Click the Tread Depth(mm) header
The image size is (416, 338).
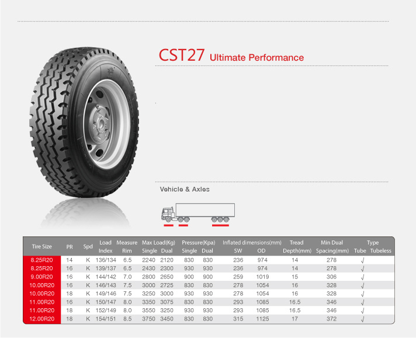tap(297, 246)
